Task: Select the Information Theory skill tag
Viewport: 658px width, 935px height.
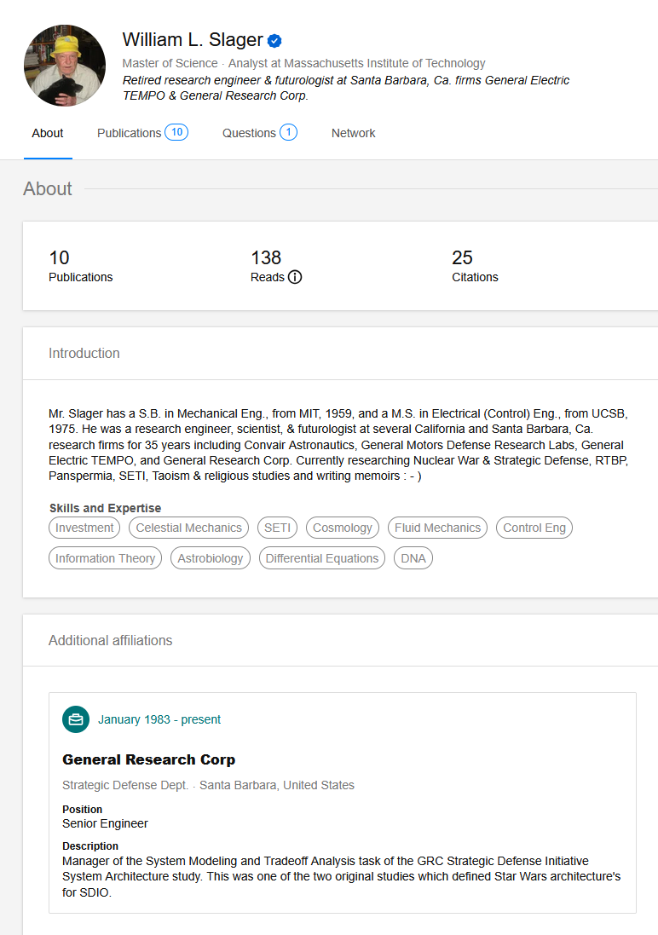Action: (105, 558)
